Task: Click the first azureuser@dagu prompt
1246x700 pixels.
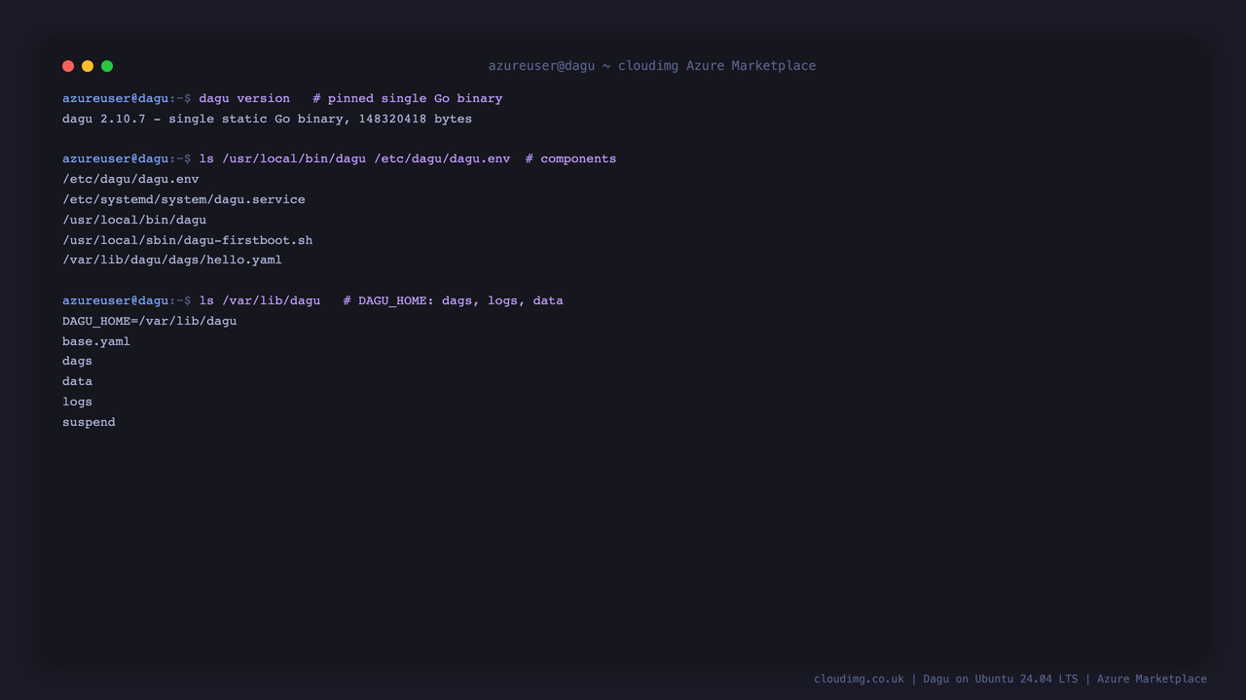Action: pyautogui.click(x=127, y=98)
